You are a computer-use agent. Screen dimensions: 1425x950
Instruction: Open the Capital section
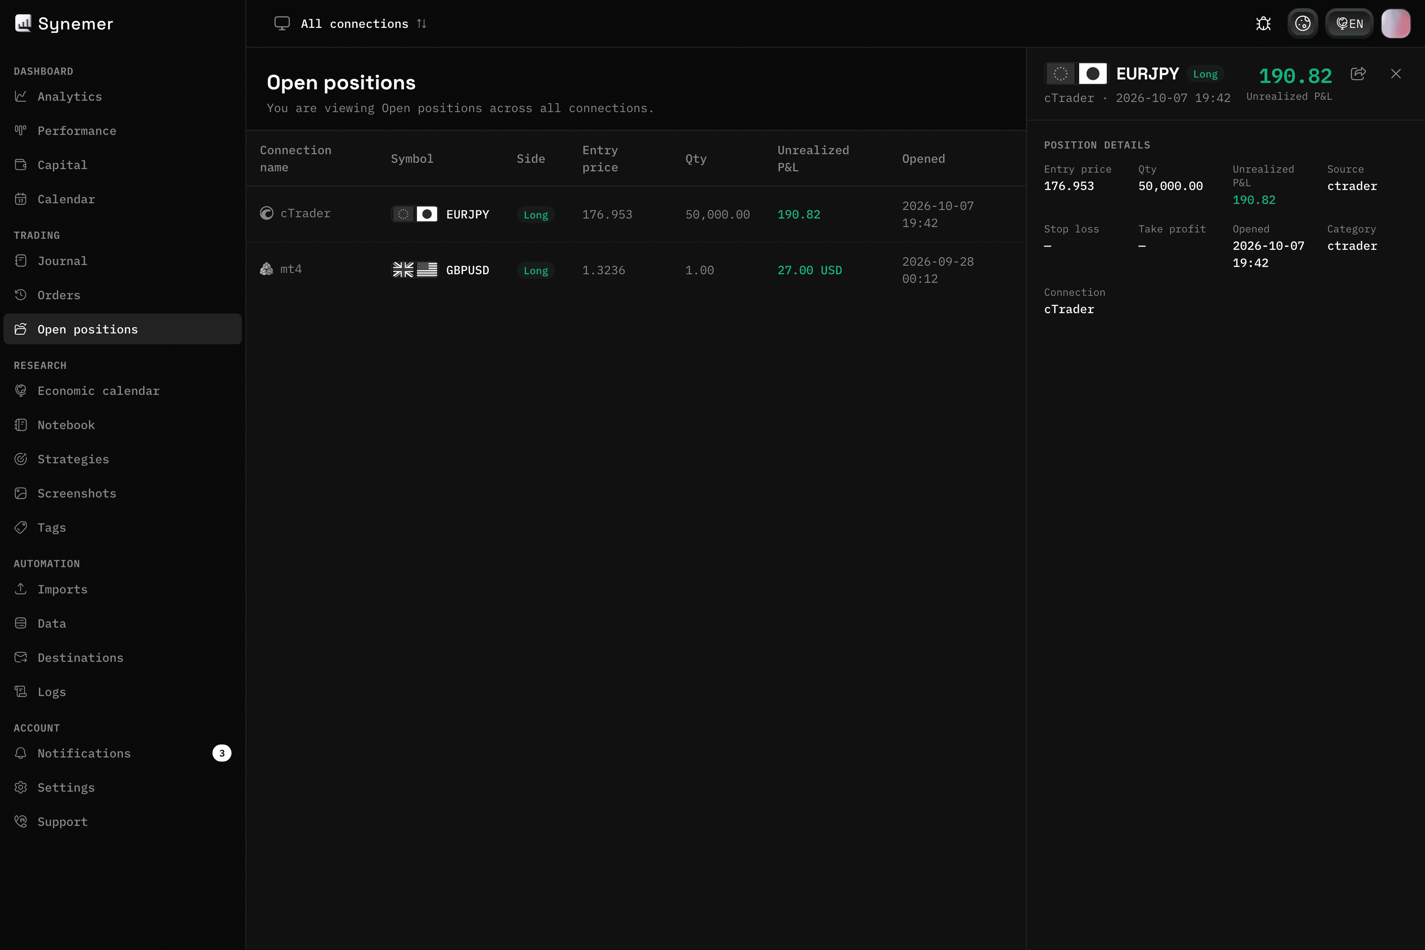click(x=122, y=165)
